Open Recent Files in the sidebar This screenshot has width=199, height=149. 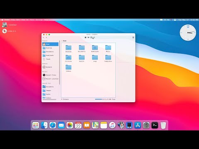coord(50,75)
